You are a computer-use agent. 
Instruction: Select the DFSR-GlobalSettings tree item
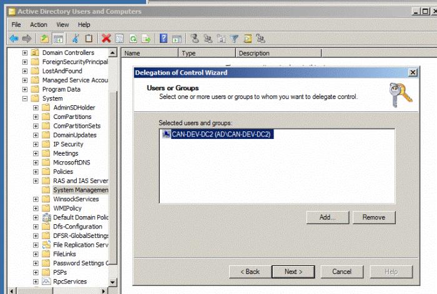(81, 235)
